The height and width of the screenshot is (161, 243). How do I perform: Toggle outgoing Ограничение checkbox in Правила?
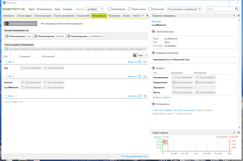197,82
